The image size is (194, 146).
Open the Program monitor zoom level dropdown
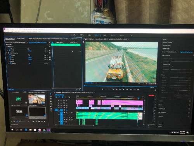pos(96,83)
